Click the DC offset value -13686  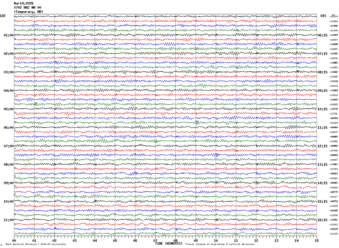pos(333,77)
